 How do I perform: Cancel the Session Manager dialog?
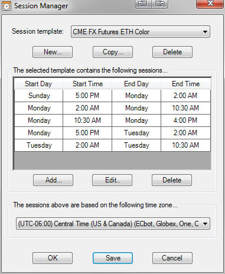click(x=172, y=258)
